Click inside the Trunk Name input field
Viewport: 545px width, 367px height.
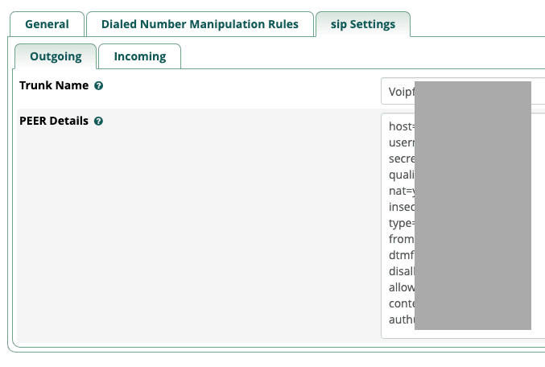[x=398, y=92]
